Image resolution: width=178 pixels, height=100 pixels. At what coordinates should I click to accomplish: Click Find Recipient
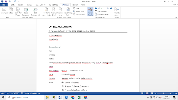click(x=101, y=11)
